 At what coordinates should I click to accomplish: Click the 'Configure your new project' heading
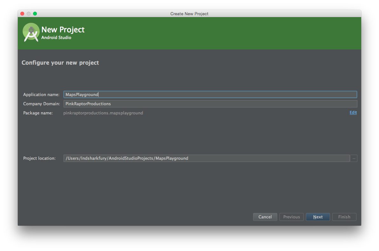(x=60, y=63)
